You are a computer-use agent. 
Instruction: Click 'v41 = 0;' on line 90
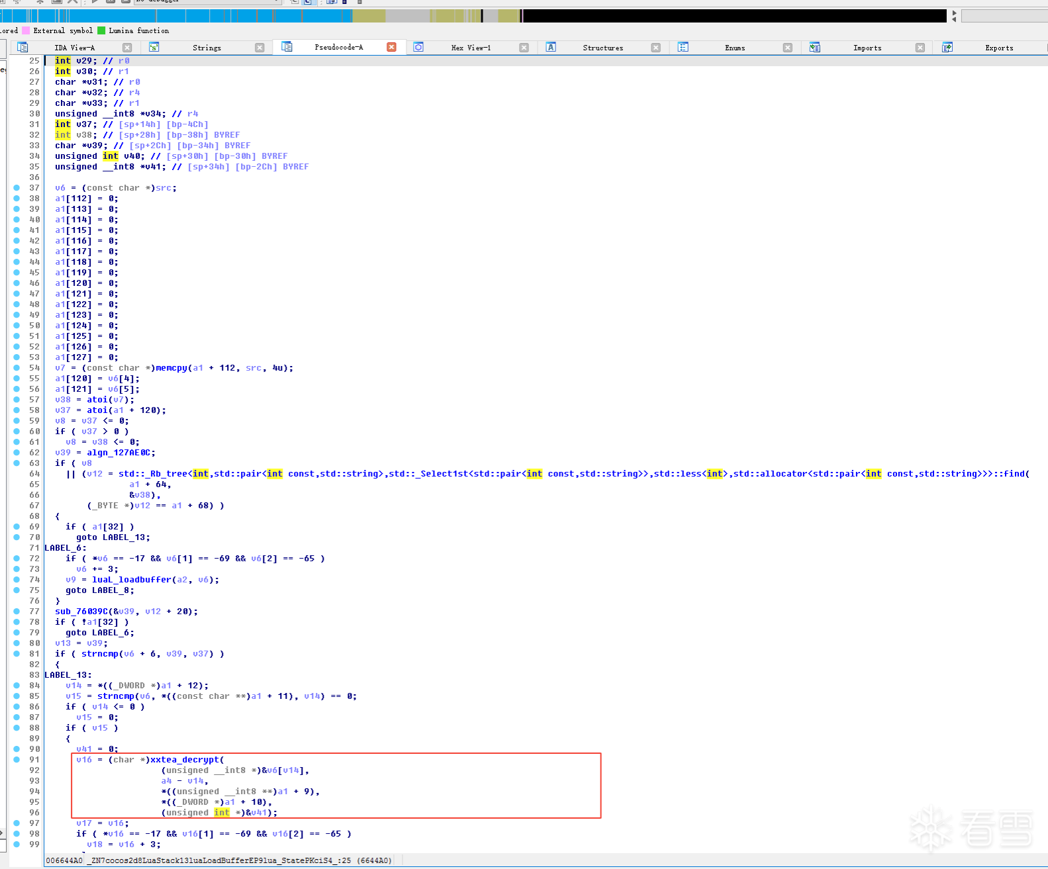coord(97,749)
